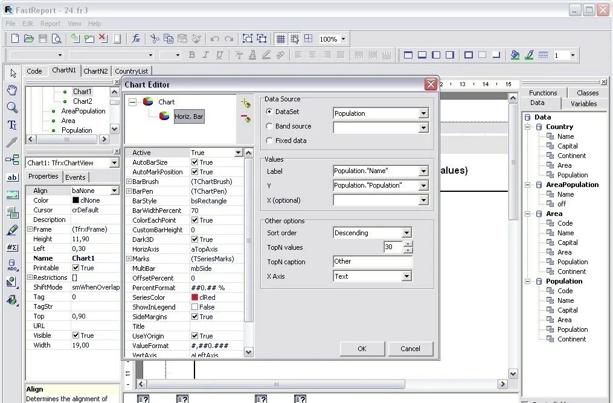Toggle the Show grid icon
This screenshot has height=403, width=613.
[281, 39]
